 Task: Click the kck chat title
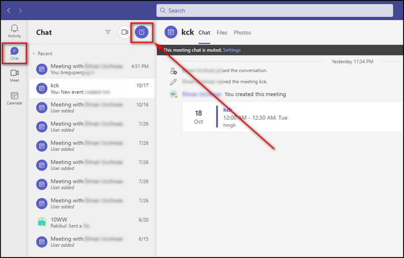pos(188,32)
